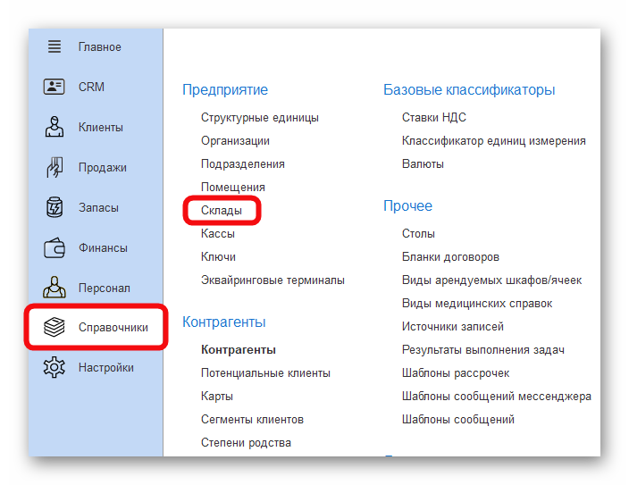Open Структурные единицы

tap(260, 118)
